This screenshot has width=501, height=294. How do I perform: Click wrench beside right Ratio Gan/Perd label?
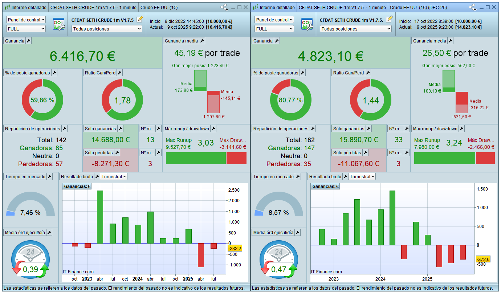[x=368, y=73]
